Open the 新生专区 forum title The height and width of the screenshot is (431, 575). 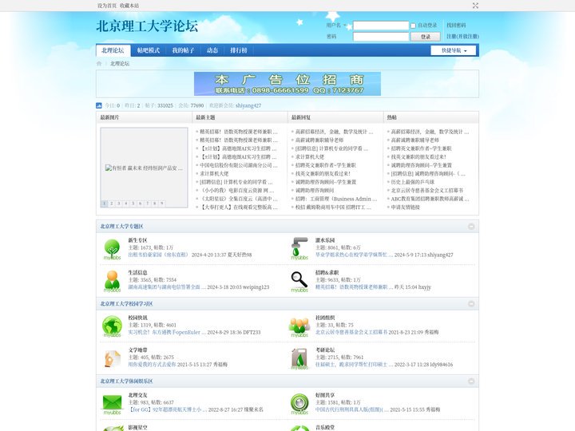pyautogui.click(x=137, y=240)
